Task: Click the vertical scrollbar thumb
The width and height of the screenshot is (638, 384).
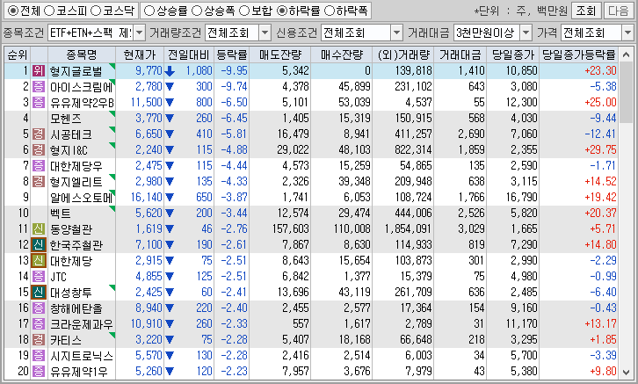Action: click(x=627, y=91)
